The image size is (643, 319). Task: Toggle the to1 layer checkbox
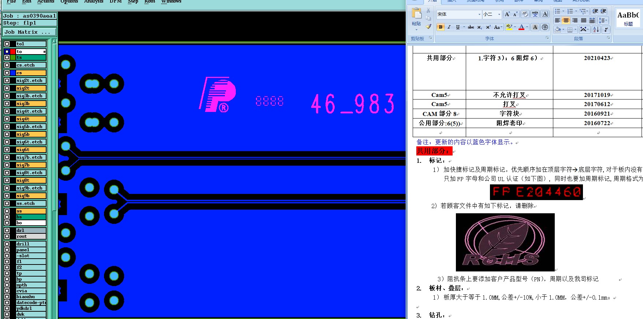click(x=7, y=44)
